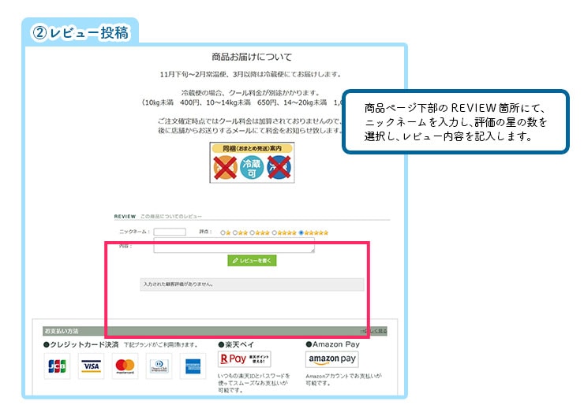The image size is (584, 420).
Task: Click the Amazon Pay logo
Action: (331, 359)
